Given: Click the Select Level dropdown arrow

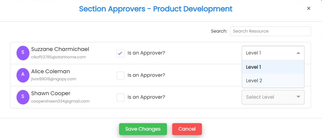Looking at the screenshot, I should tap(298, 97).
